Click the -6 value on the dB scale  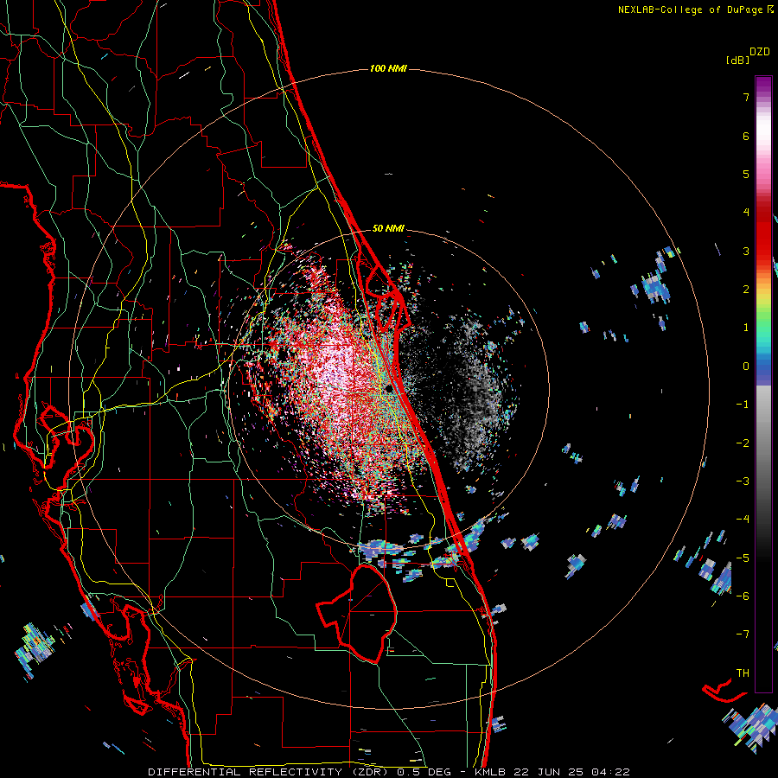(743, 596)
